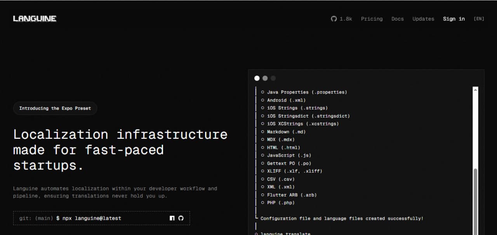Click the npx languine@latest command text
Screen dimensions: 497x235
[x=92, y=218]
